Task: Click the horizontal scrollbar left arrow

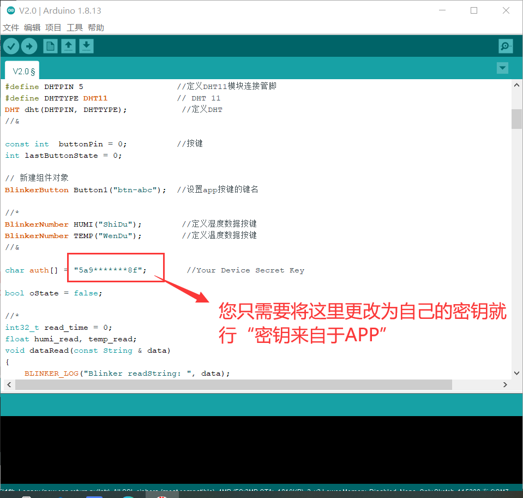Action: (9, 385)
